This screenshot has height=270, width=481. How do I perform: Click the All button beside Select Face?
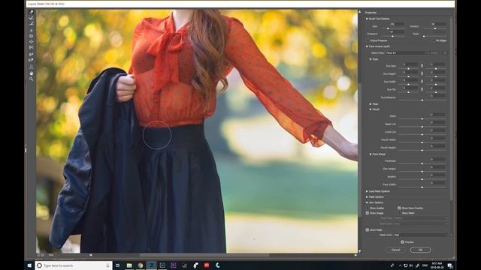tap(444, 53)
